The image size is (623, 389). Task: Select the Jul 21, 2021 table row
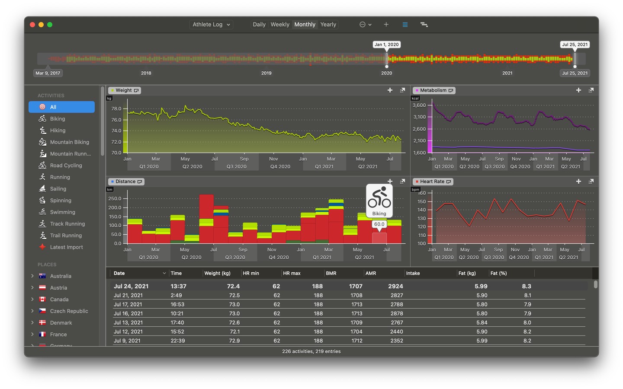point(348,295)
